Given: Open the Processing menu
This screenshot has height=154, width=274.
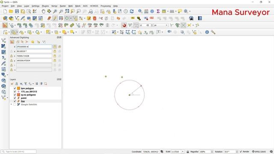Looking at the screenshot, I should [106, 6].
